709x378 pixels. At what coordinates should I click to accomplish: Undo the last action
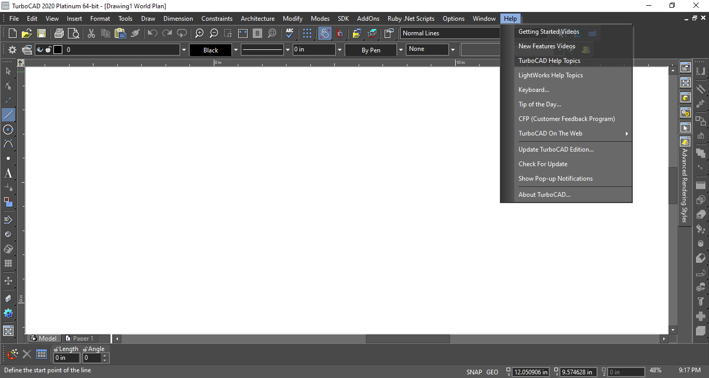(153, 33)
